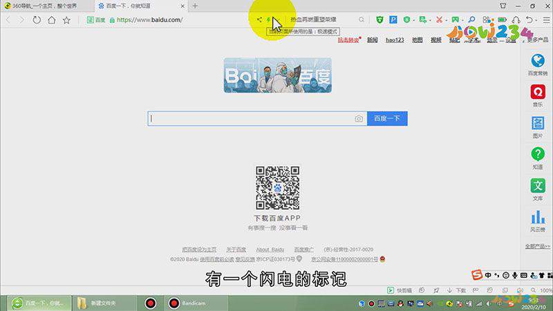The width and height of the screenshot is (553, 311).
Task: Click the magnifier in the toolbar search box
Action: click(x=362, y=20)
